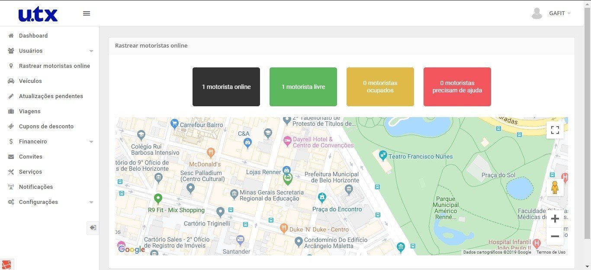Click the logout icon in sidebar
This screenshot has width=591, height=270.
coord(93,228)
